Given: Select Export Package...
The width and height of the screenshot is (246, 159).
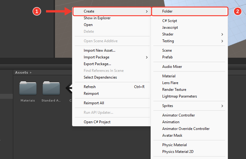Looking at the screenshot, I should coord(97,64).
